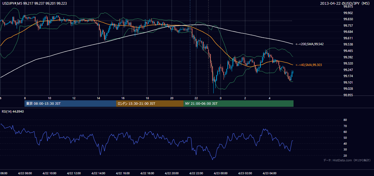Click the RSI 30 level label
374x176 pixels.
(x=345, y=150)
